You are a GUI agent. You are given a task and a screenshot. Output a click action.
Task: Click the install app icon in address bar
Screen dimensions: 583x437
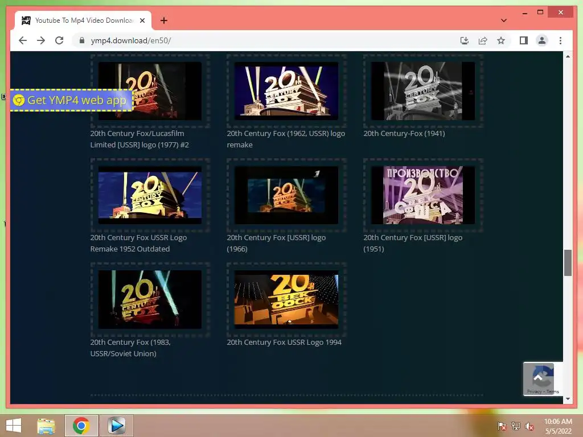pyautogui.click(x=465, y=40)
